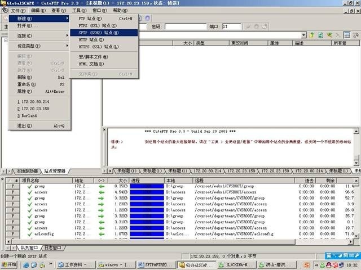Image resolution: width=361 pixels, height=270 pixels.
Task: Click the green transfer arrow in first queue row
Action: 102,186
